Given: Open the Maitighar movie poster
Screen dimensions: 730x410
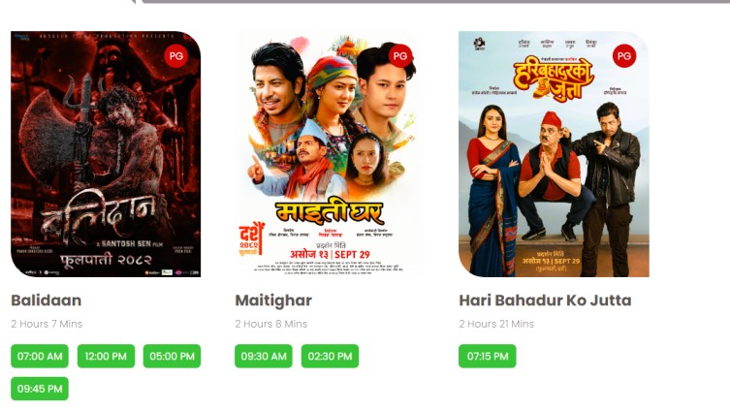Looking at the screenshot, I should [330, 154].
